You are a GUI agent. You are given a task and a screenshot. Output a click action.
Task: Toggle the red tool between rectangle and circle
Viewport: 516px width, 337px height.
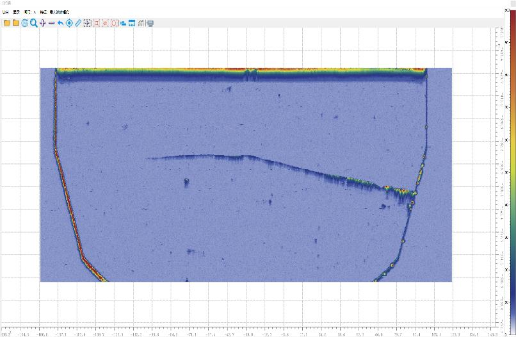[x=106, y=23]
